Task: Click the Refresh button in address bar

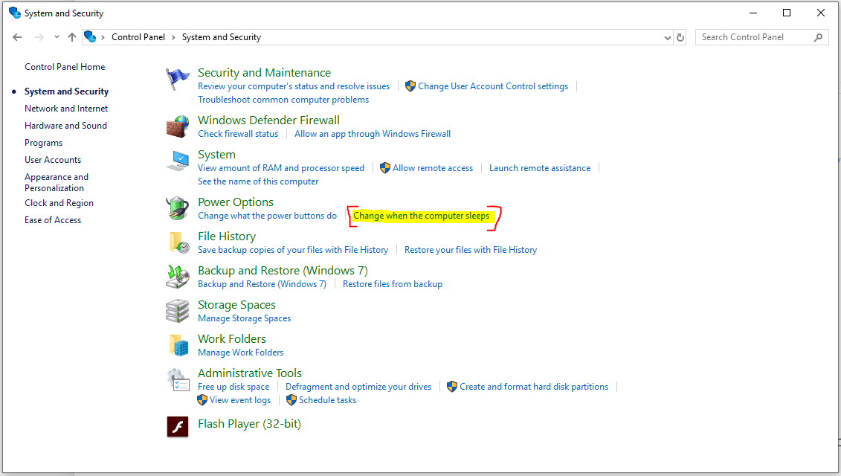Action: pos(680,37)
